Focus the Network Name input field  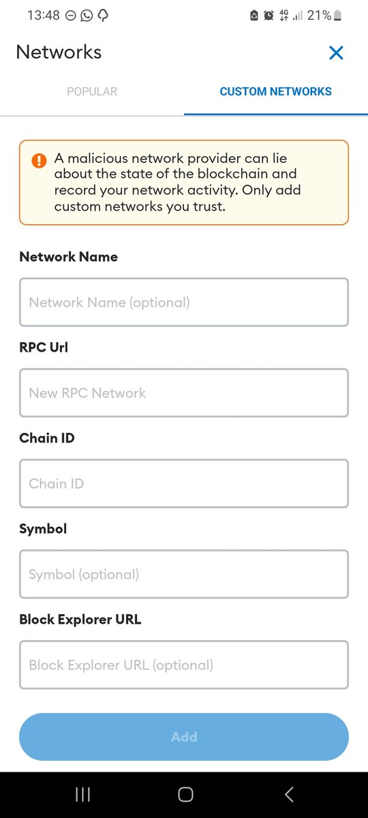184,302
